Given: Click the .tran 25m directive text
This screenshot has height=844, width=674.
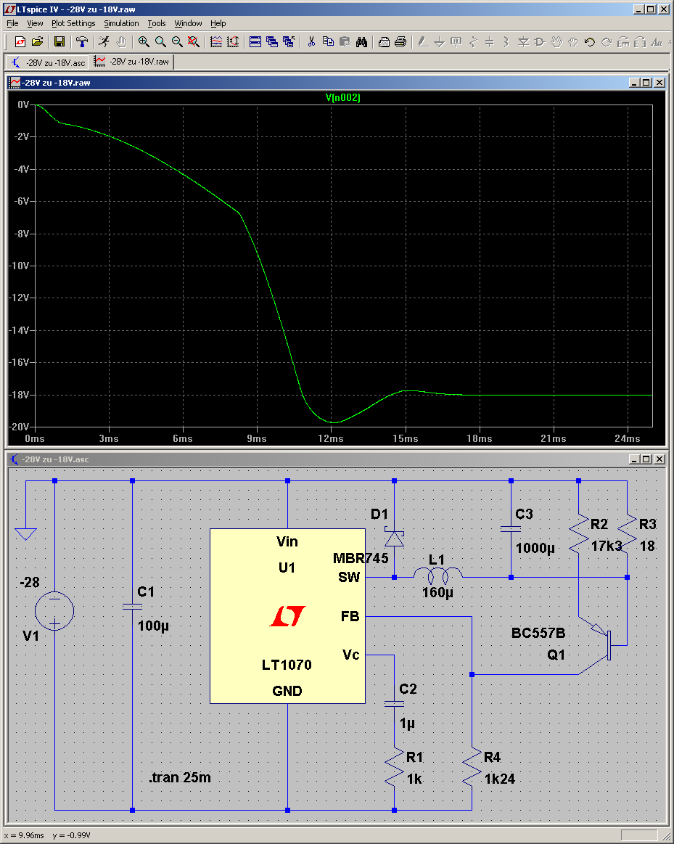Looking at the screenshot, I should [x=180, y=777].
